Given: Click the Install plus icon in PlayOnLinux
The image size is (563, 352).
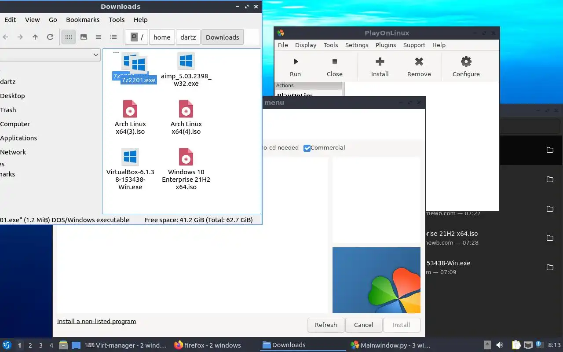Looking at the screenshot, I should [380, 62].
